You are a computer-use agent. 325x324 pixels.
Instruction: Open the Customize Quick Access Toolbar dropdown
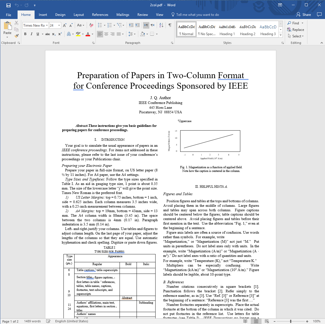coord(35,5)
